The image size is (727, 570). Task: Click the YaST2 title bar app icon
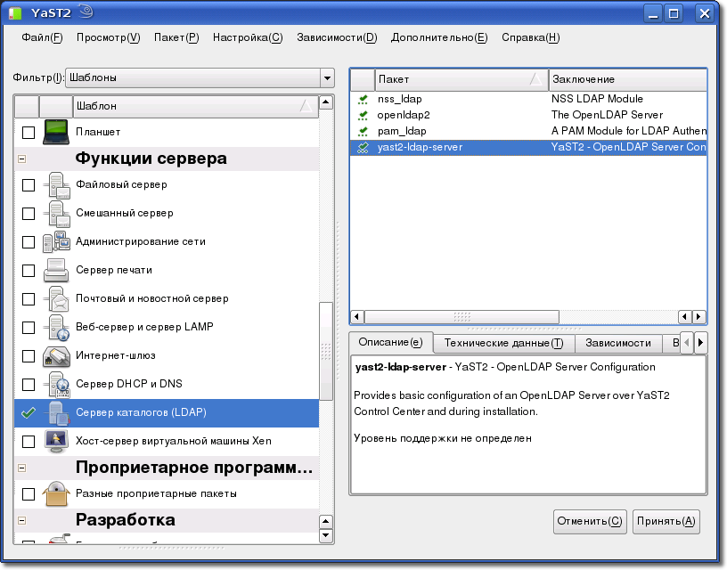[x=15, y=13]
